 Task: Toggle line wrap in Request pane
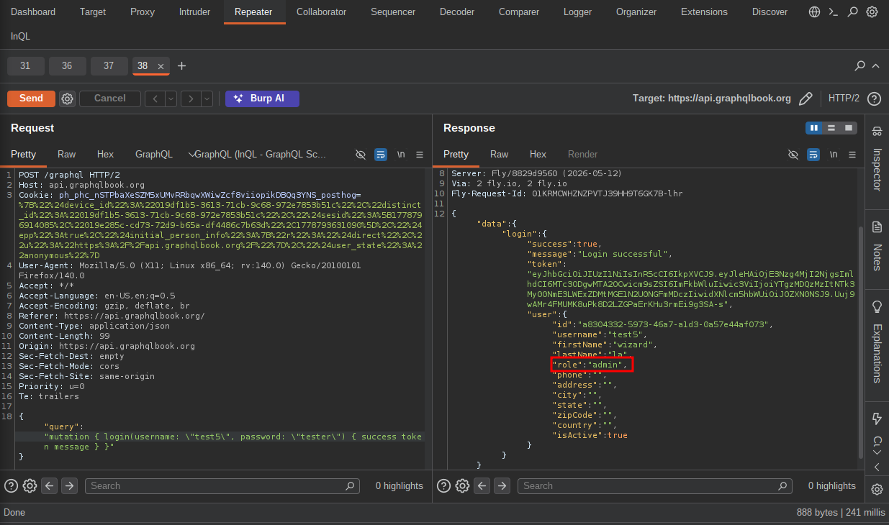[x=381, y=155]
